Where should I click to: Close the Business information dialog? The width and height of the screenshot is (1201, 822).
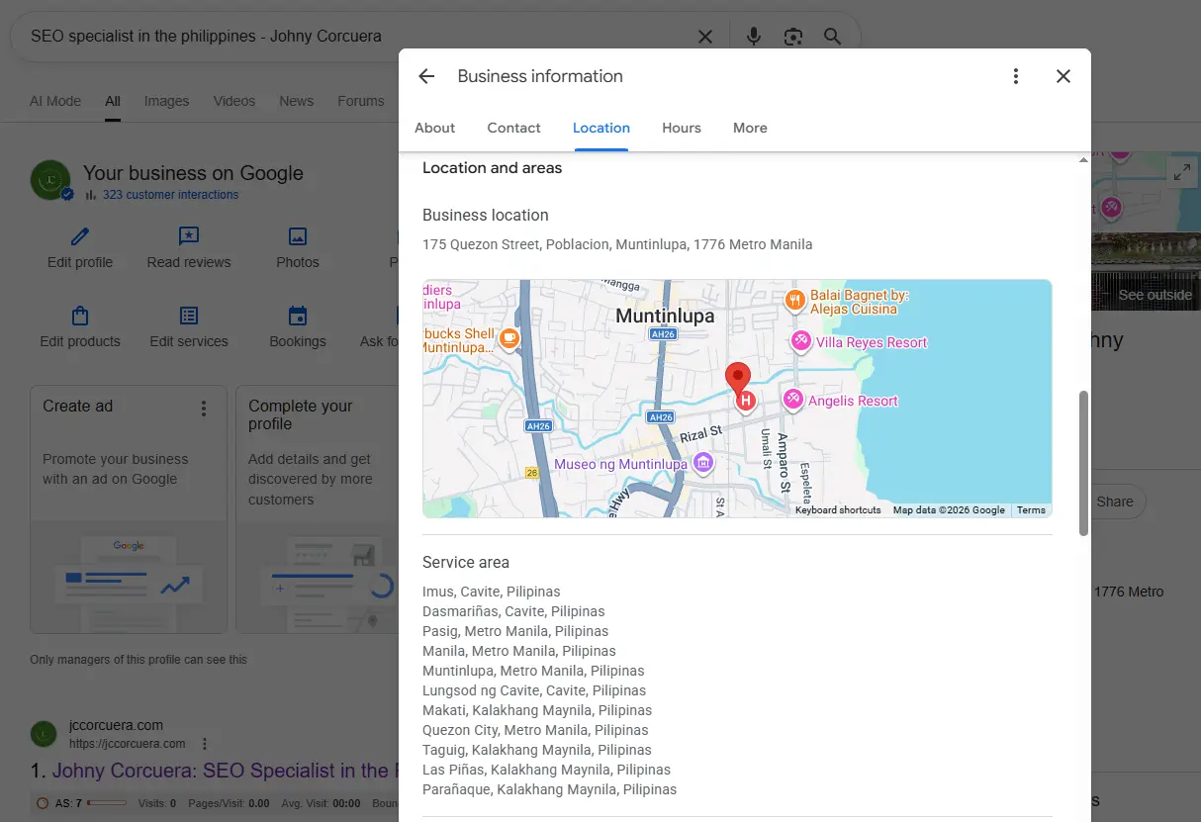click(1063, 76)
